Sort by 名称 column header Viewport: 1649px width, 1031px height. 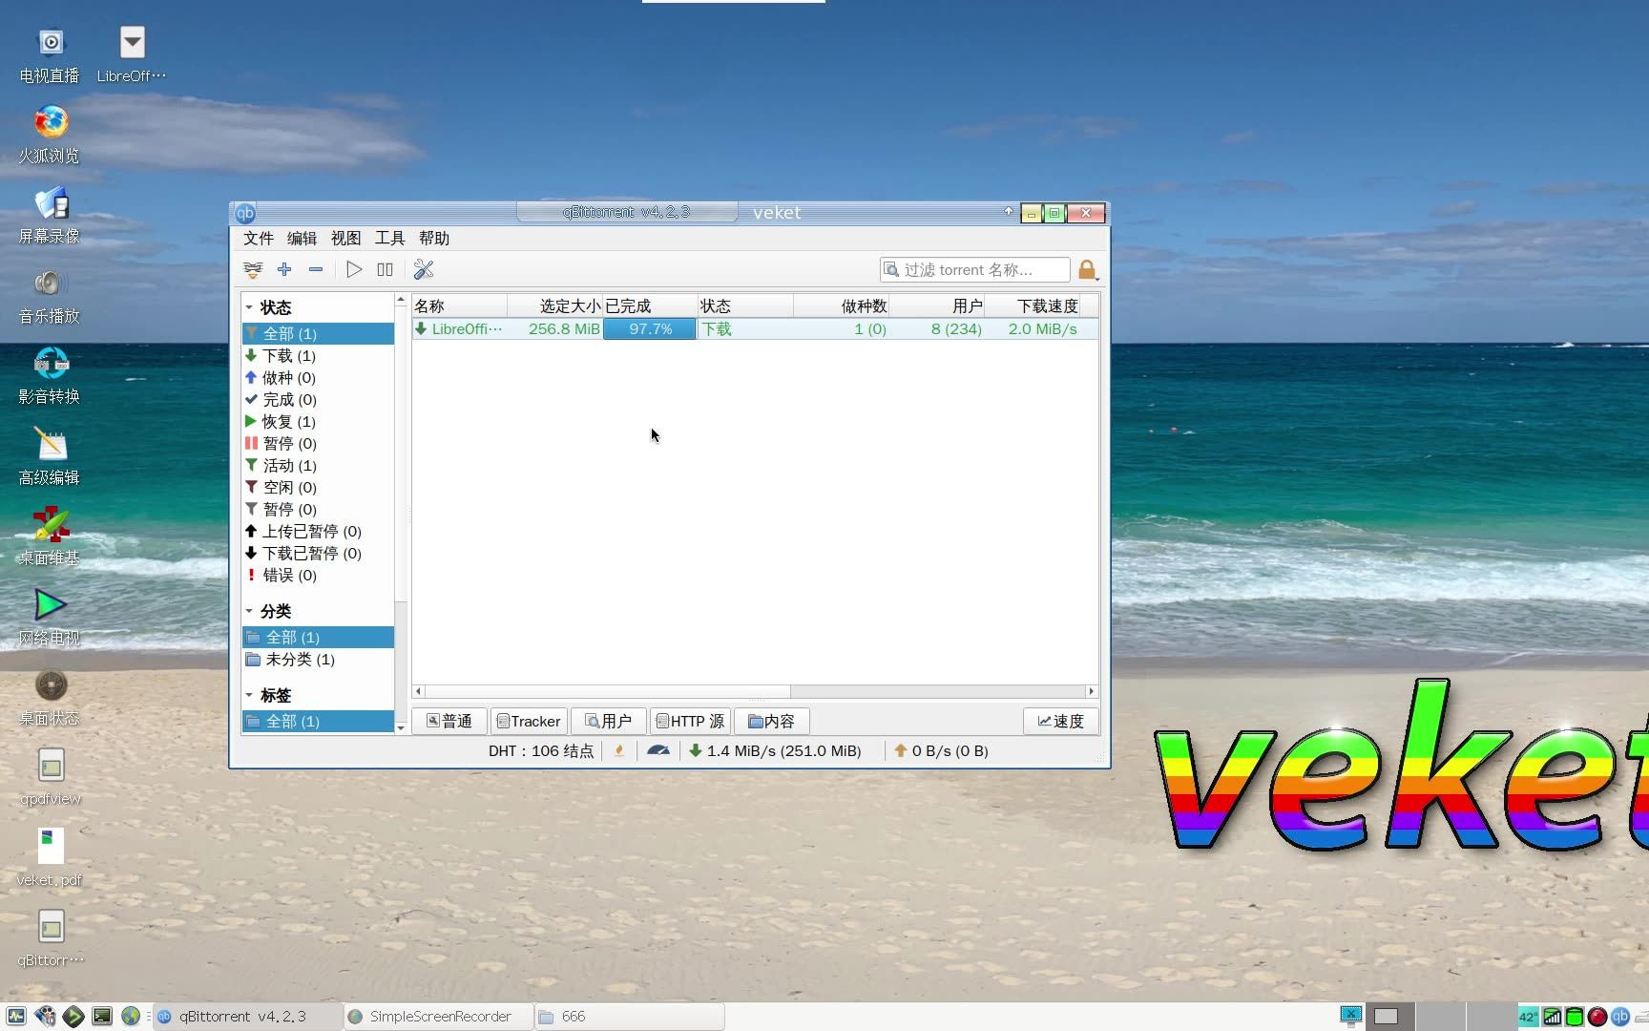(459, 306)
